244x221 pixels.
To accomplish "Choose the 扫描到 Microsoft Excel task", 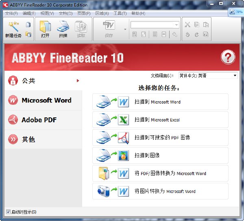I will click(x=160, y=120).
